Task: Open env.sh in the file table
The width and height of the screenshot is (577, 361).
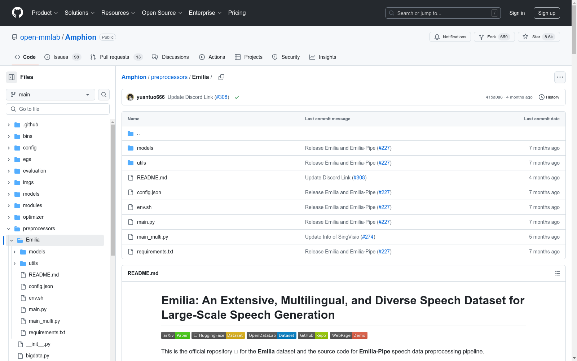Action: coord(144,207)
